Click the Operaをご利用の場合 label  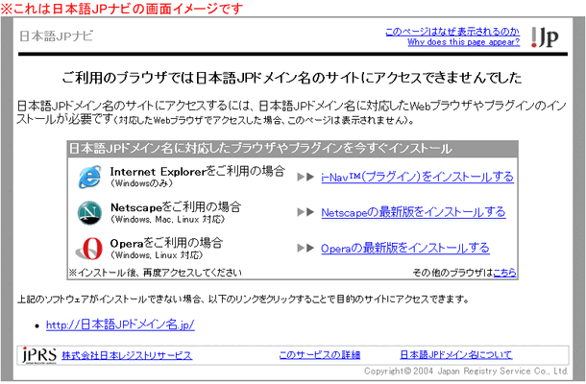166,243
